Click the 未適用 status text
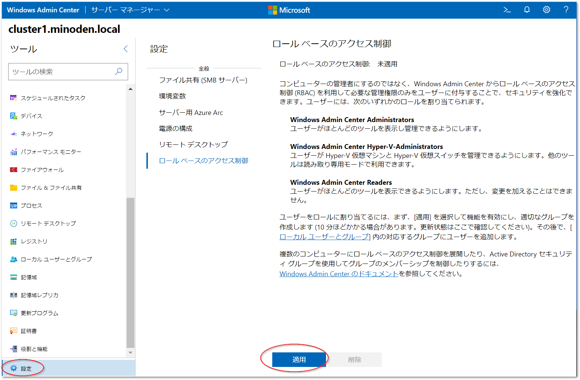This screenshot has width=580, height=380. tap(387, 64)
